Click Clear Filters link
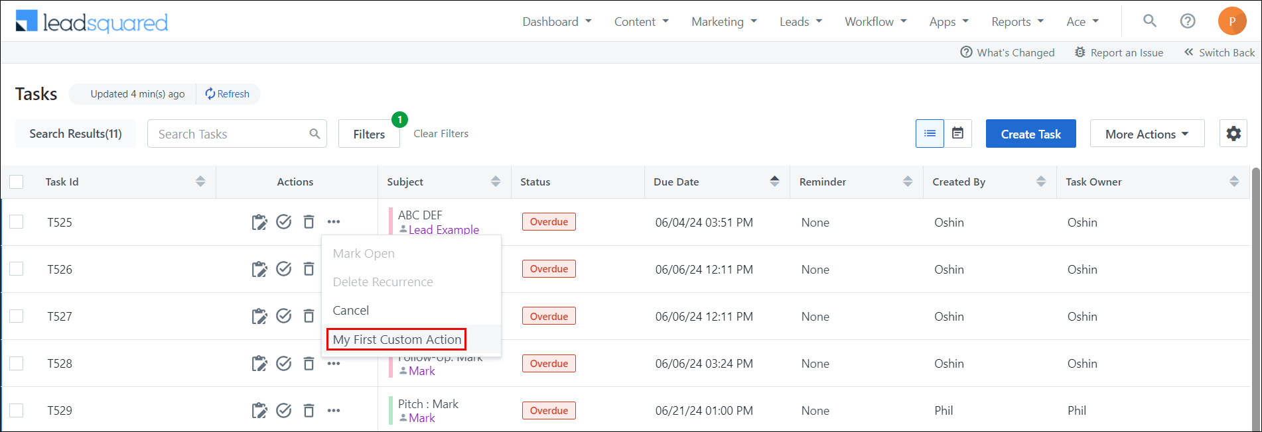 pyautogui.click(x=441, y=134)
